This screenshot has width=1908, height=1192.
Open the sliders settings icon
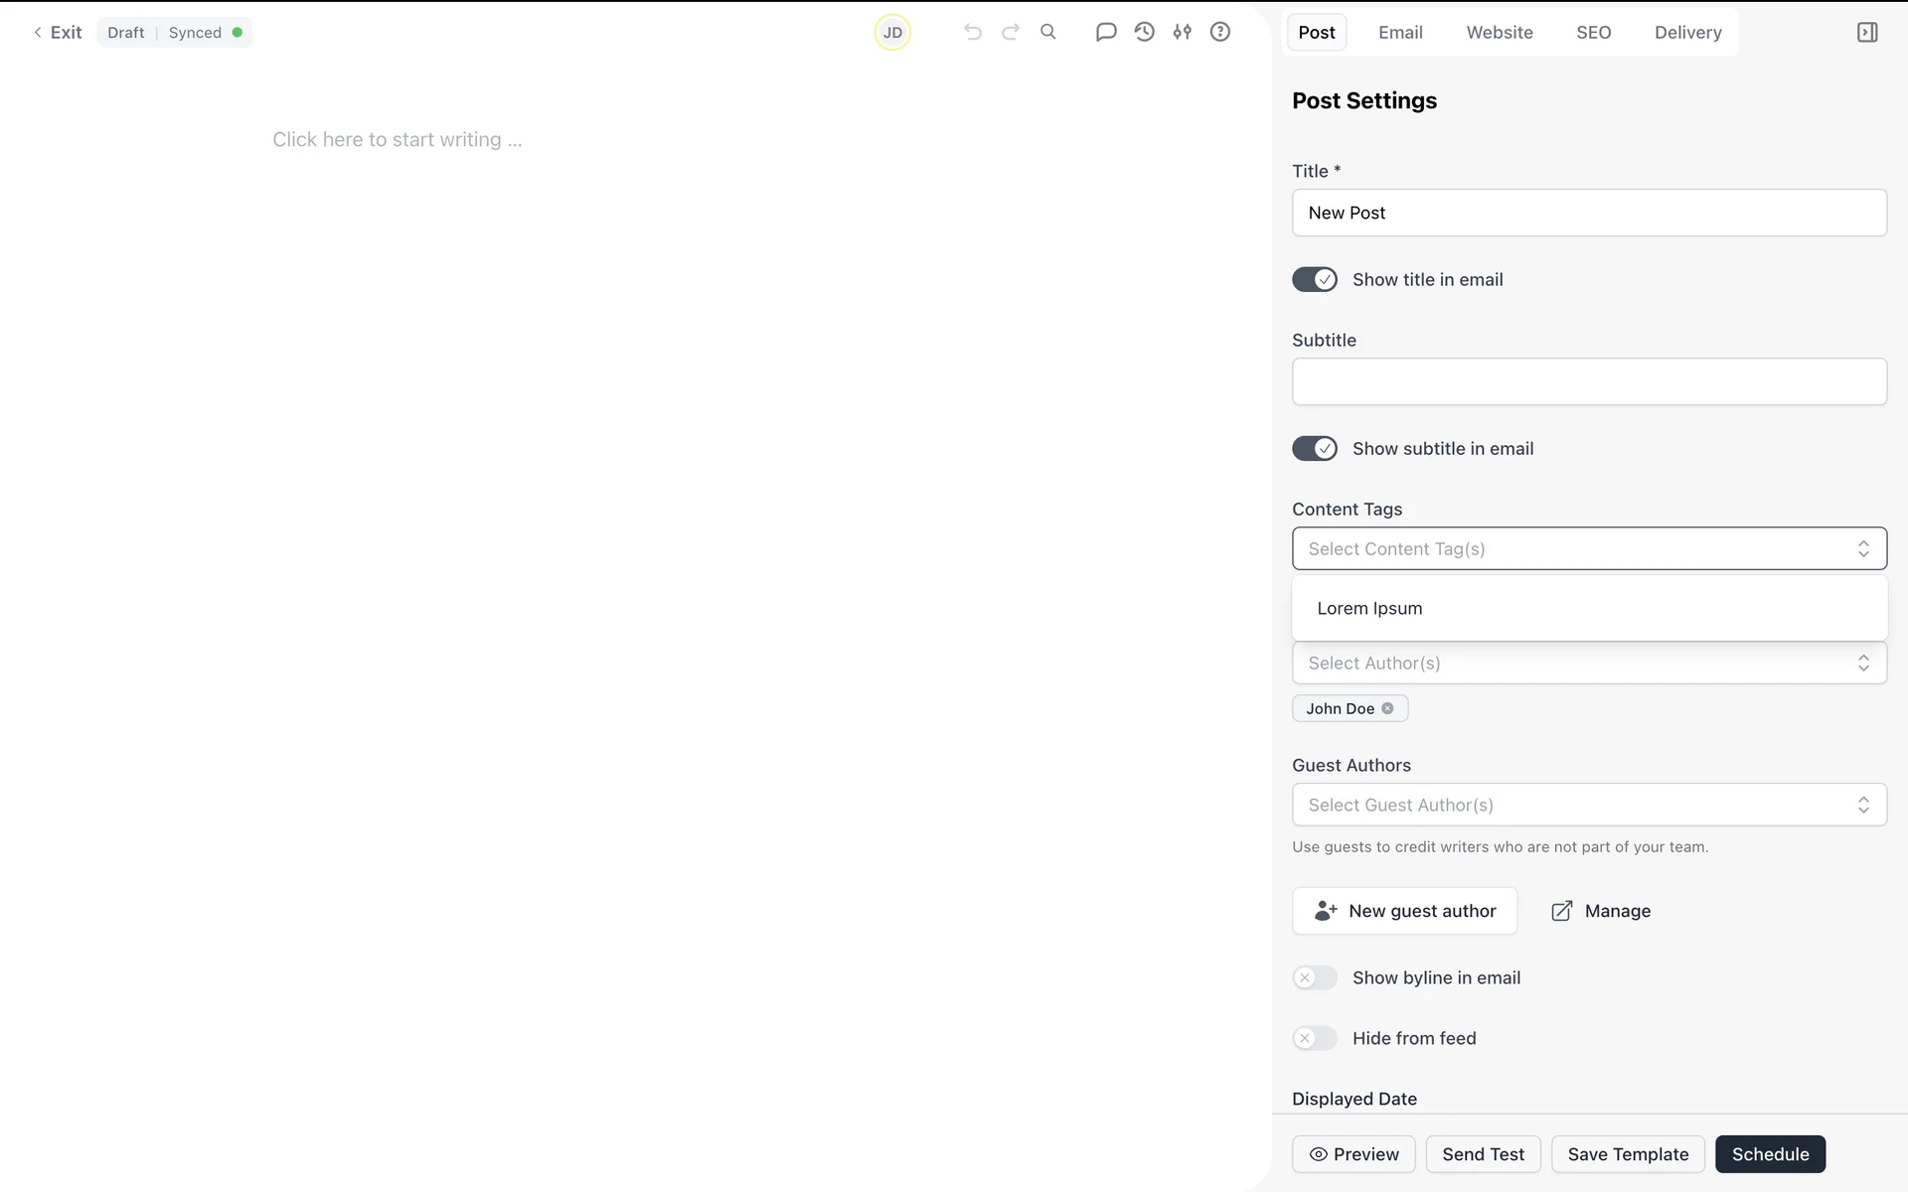[x=1183, y=32]
